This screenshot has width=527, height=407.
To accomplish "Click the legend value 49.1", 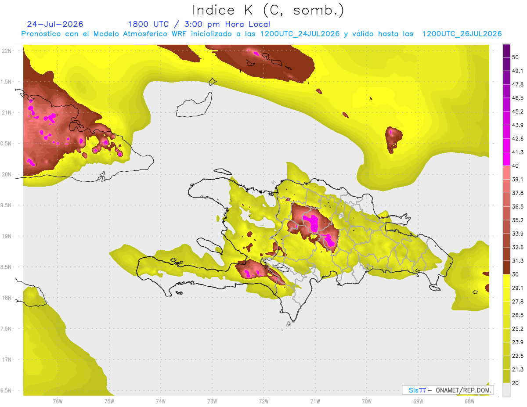I will [518, 71].
